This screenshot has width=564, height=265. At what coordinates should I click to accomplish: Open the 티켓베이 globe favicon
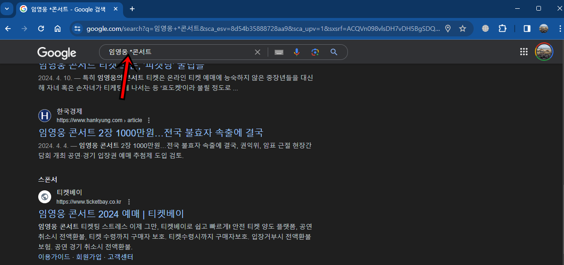coord(45,197)
